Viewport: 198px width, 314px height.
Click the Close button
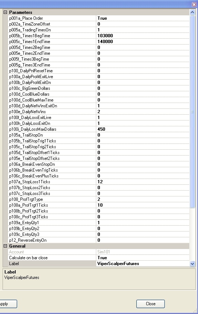click(x=151, y=304)
